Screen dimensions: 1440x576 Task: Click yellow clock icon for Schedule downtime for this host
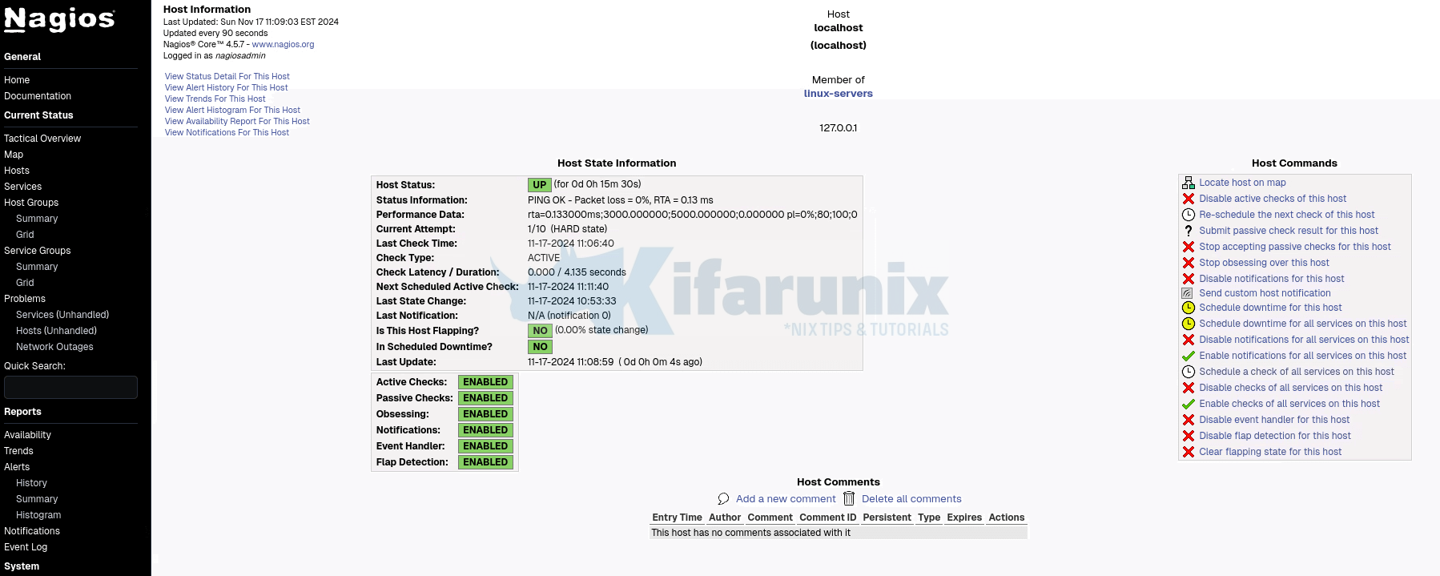[x=1189, y=308]
